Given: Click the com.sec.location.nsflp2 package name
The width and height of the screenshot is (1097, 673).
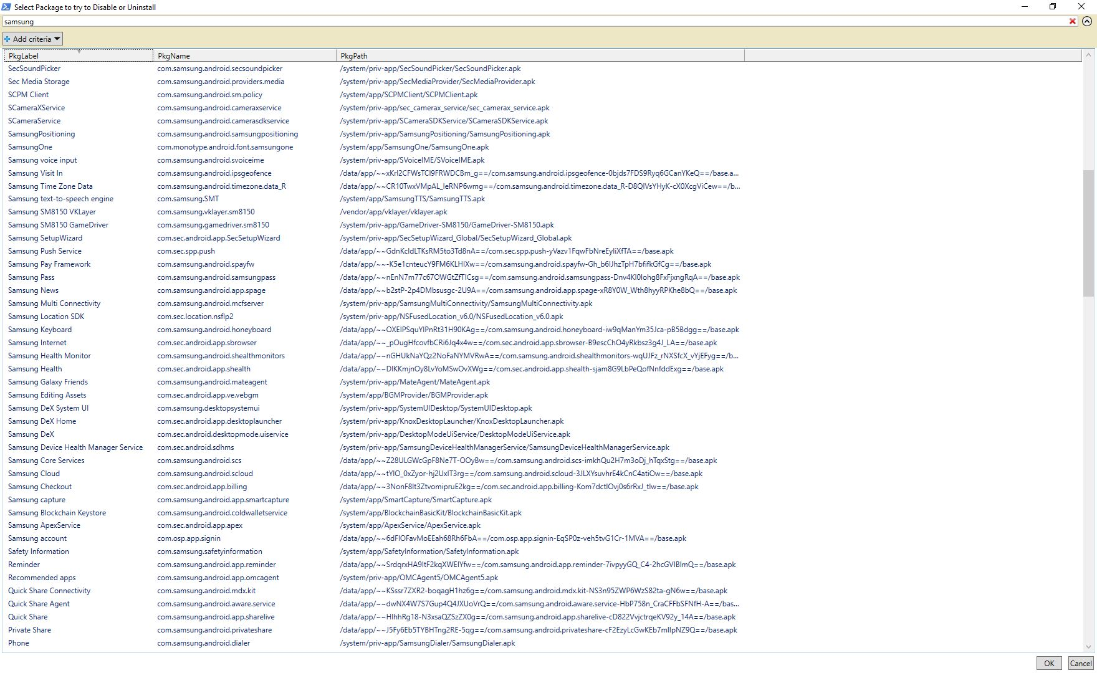Looking at the screenshot, I should [x=195, y=317].
